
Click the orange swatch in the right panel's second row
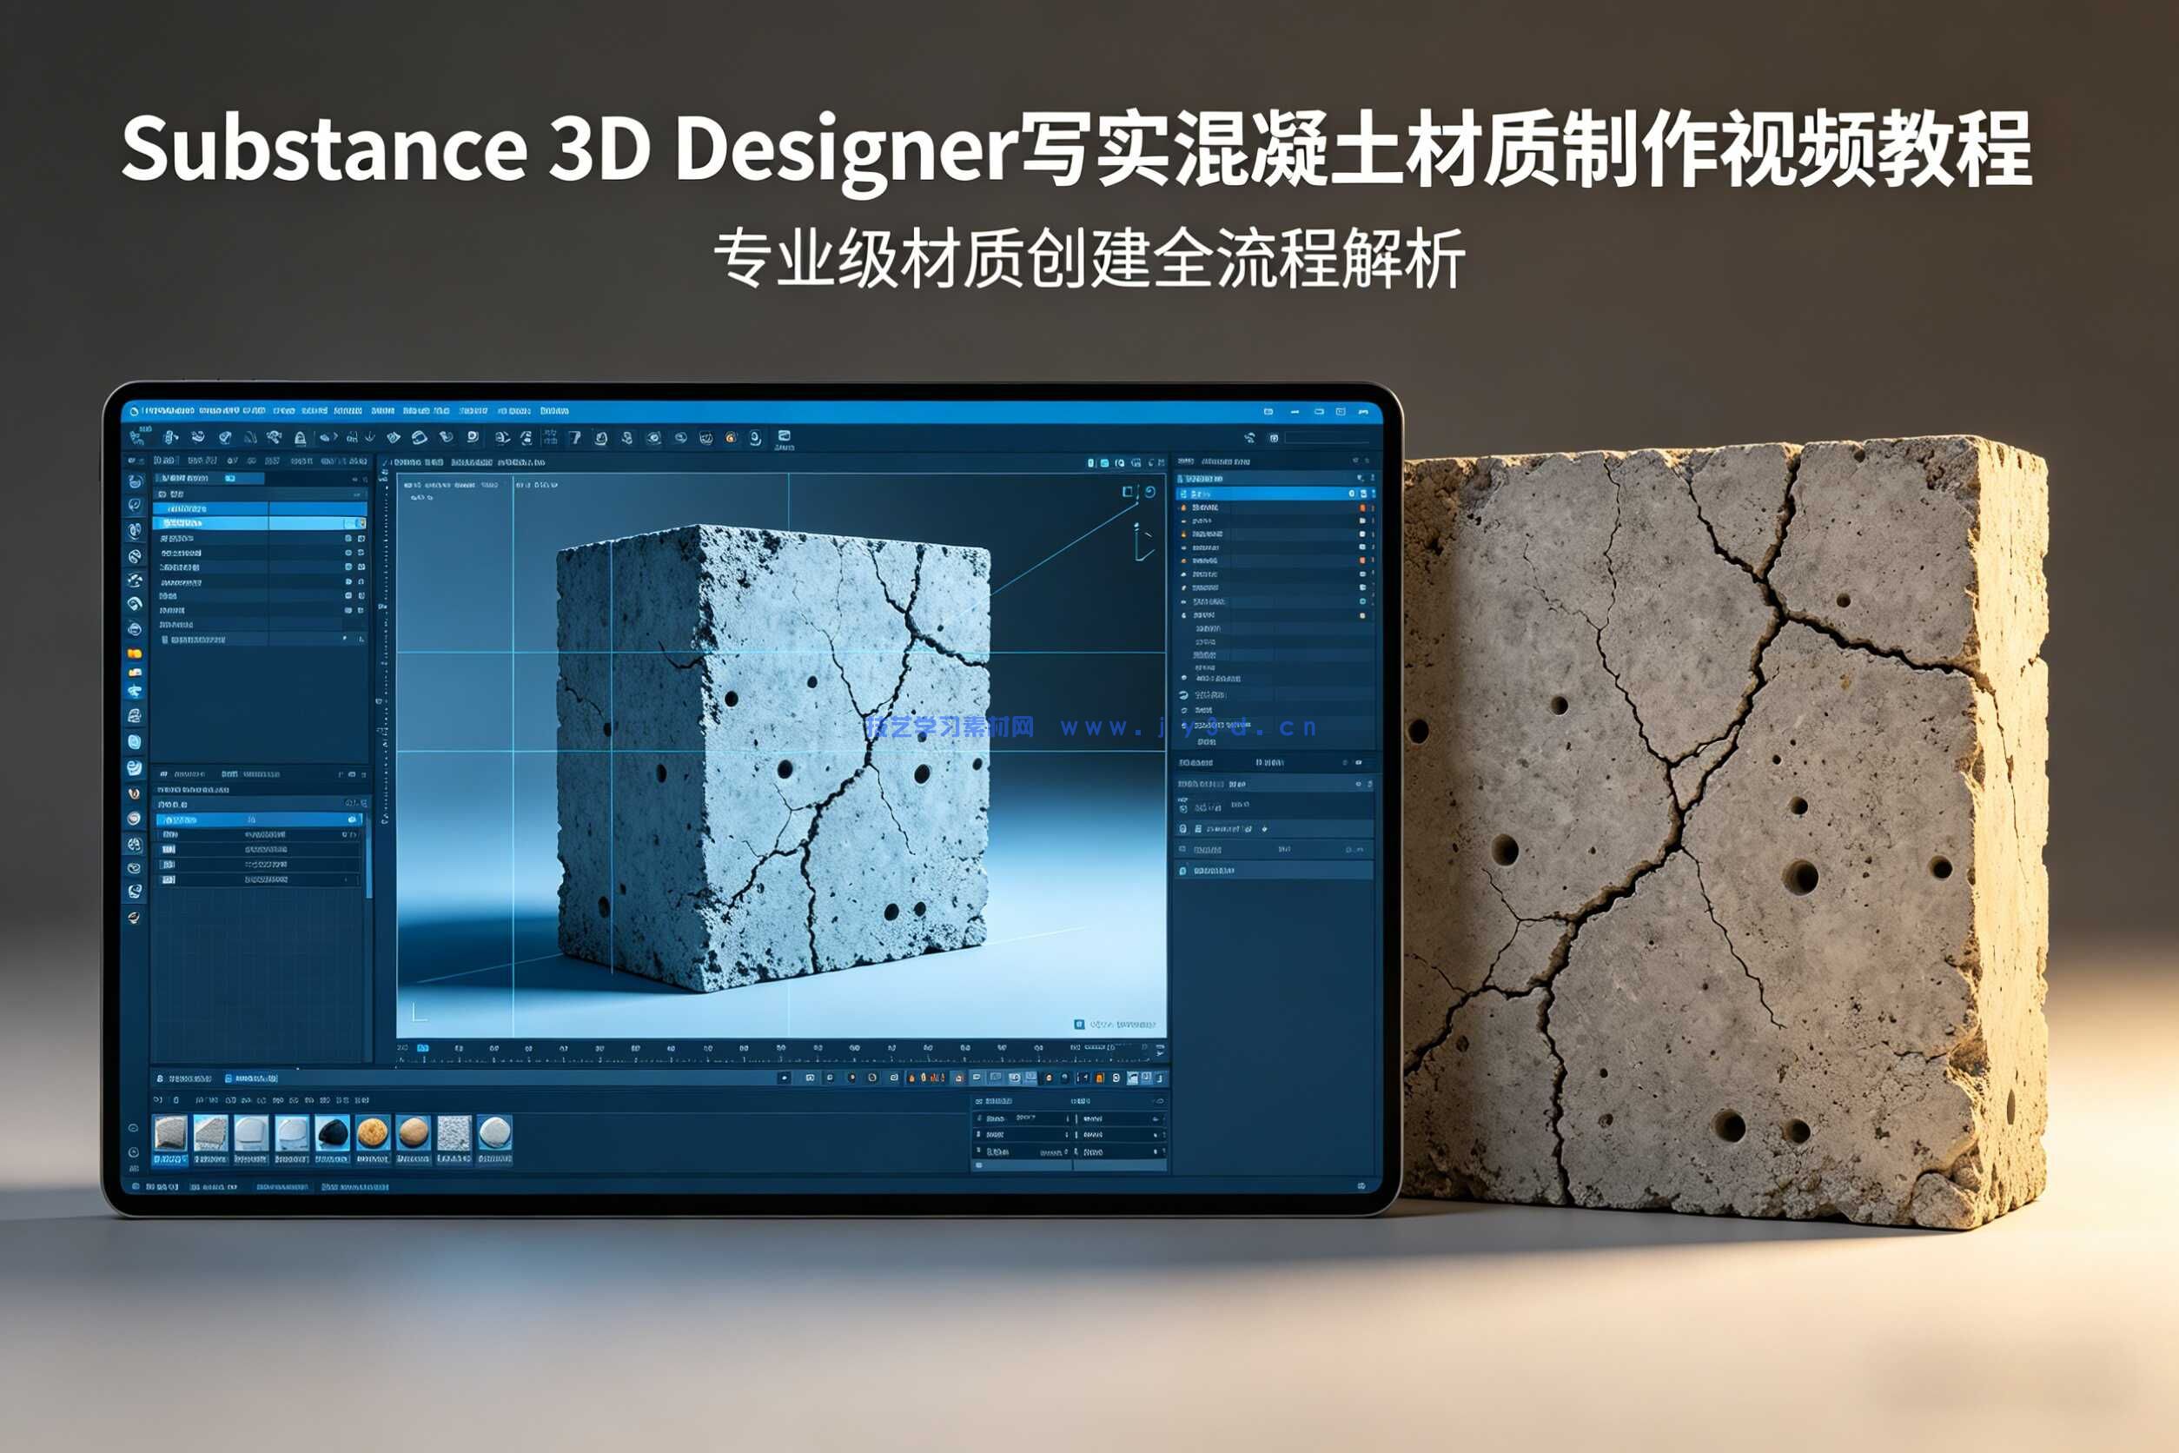1362,508
